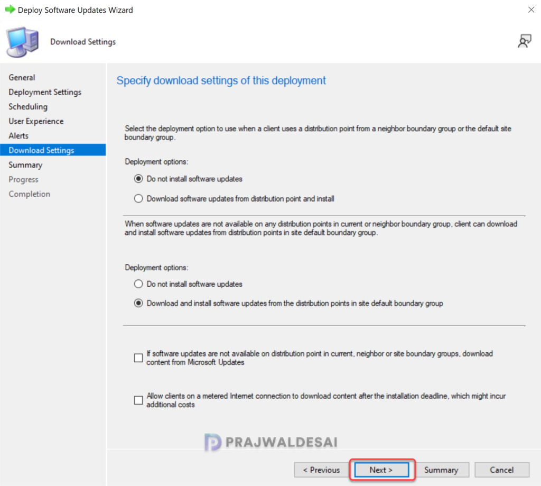
Task: Close the Deploy Software Updates Wizard
Action: coord(531,10)
